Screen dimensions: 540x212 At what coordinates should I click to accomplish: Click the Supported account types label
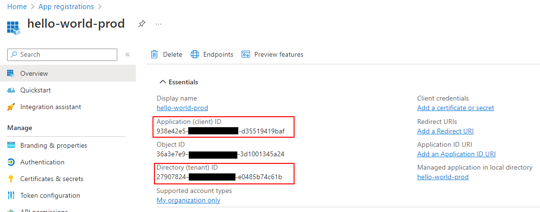(194, 191)
